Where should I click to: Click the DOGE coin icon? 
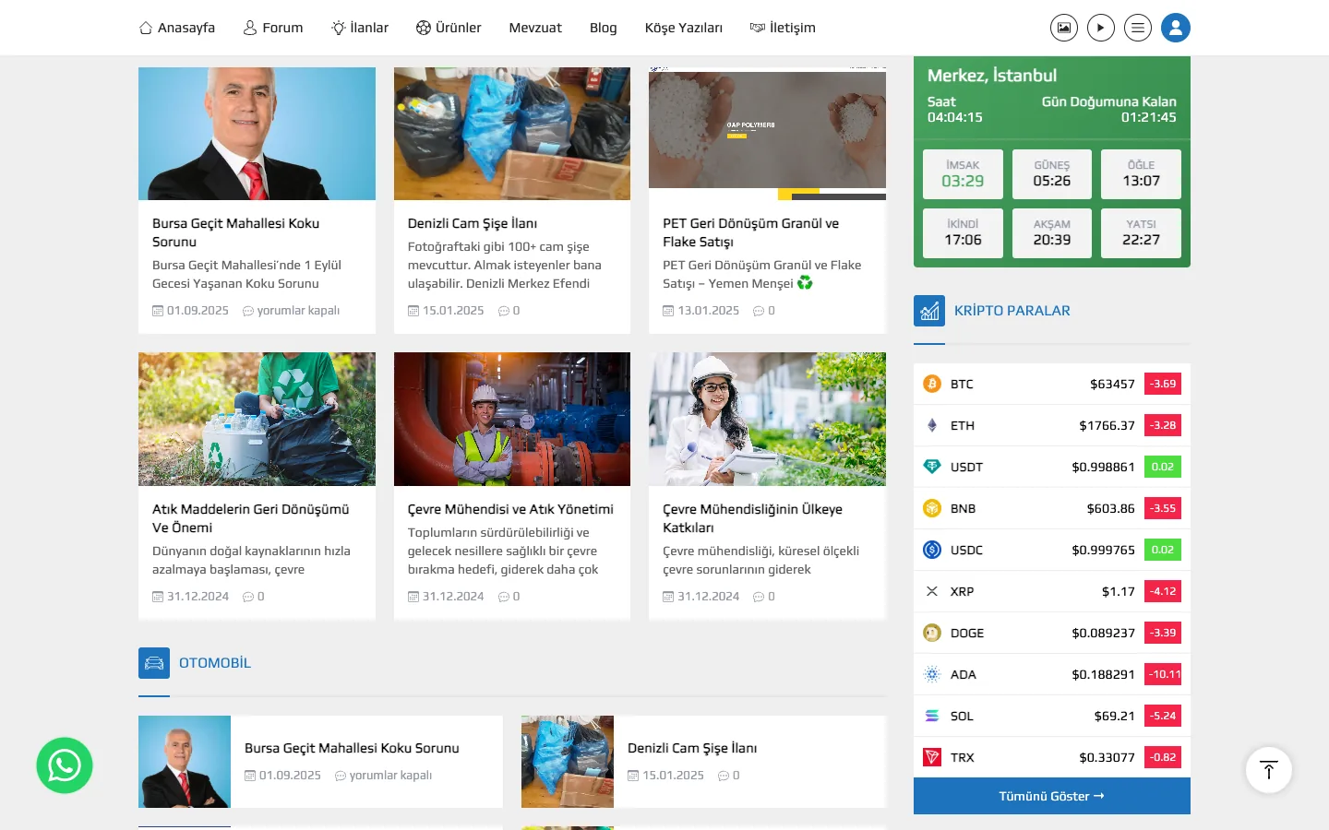point(932,633)
